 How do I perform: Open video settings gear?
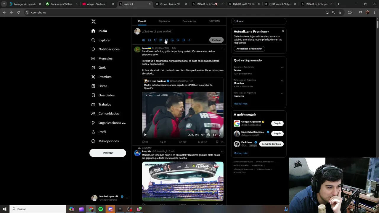point(208,135)
